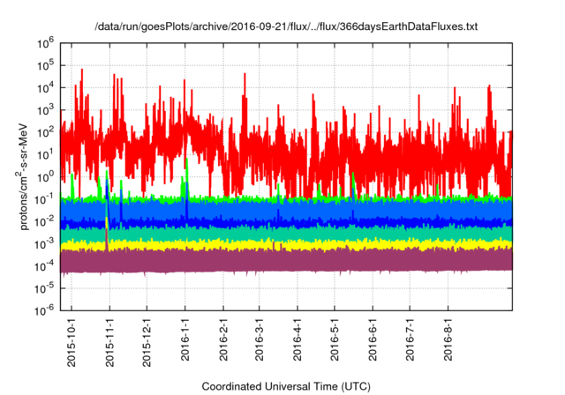Click the 2015-11-1 date tick label
This screenshot has height=395, width=565.
(x=109, y=342)
